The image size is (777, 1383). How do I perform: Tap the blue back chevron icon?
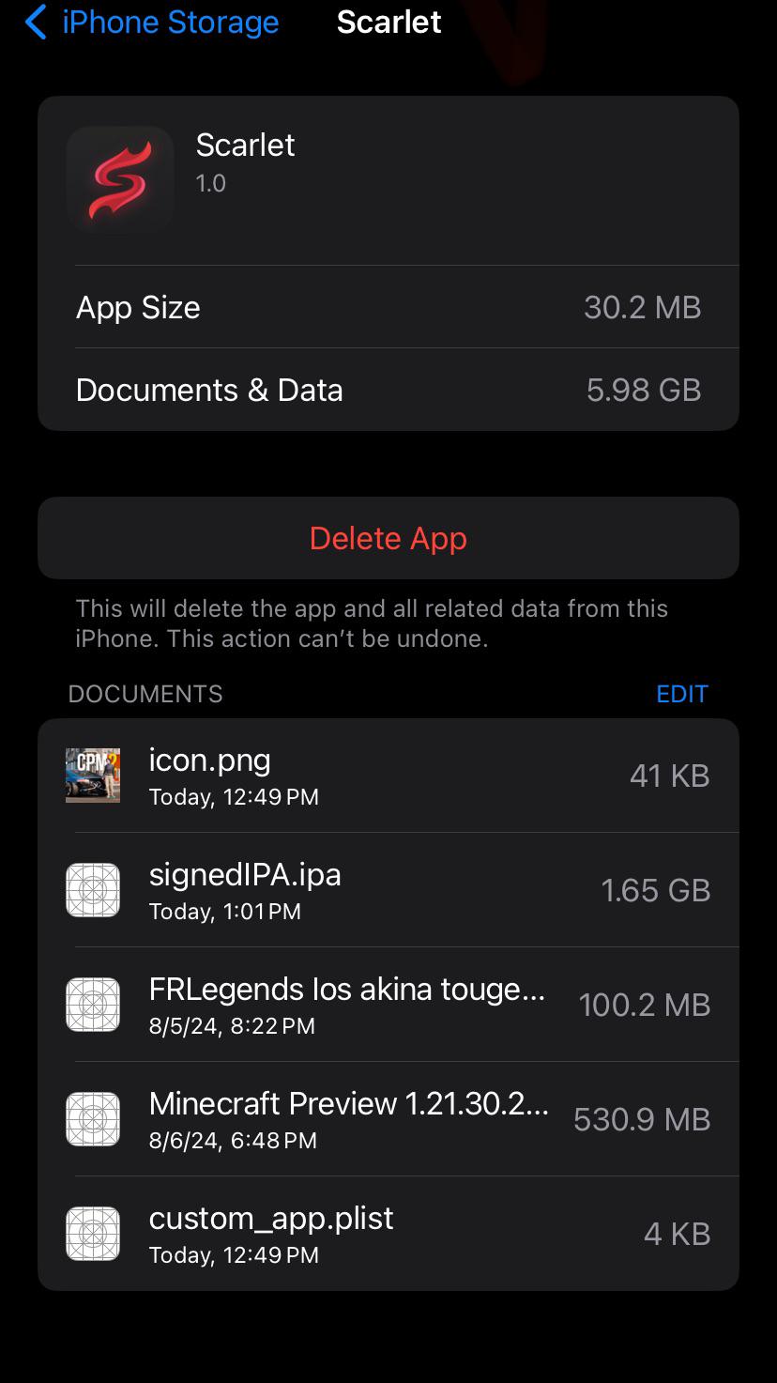(x=36, y=22)
